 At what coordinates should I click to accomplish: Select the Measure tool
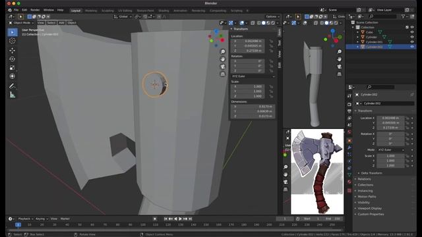13,95
